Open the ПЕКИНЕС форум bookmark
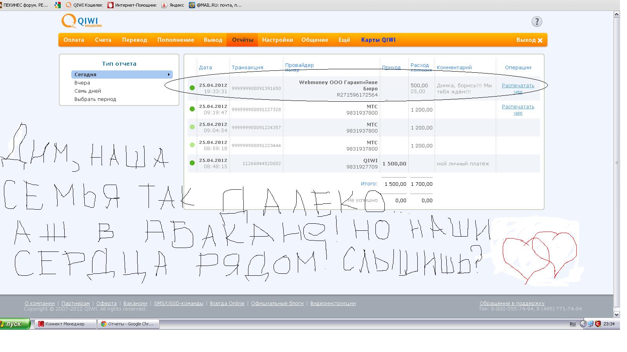The image size is (627, 352). pos(24,5)
